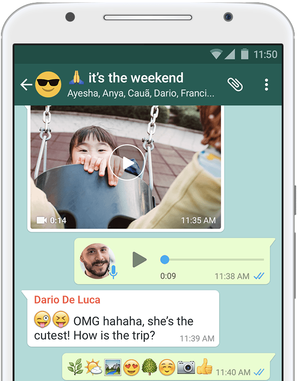This screenshot has height=381, width=297.
Task: Tap the 11:39 AM timestamp
Action: tap(197, 339)
